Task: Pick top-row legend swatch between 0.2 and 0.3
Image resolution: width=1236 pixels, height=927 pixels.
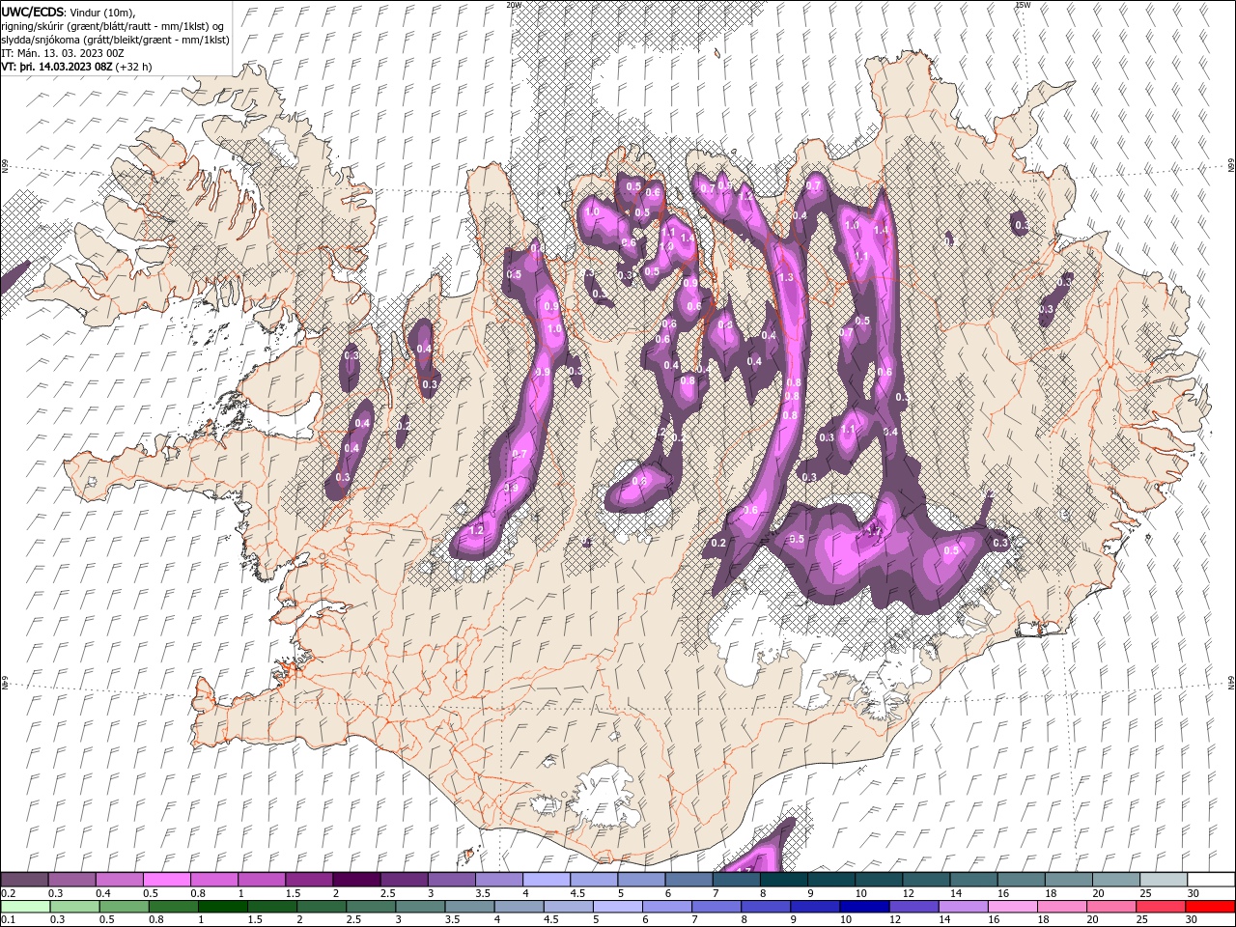Action: click(26, 879)
